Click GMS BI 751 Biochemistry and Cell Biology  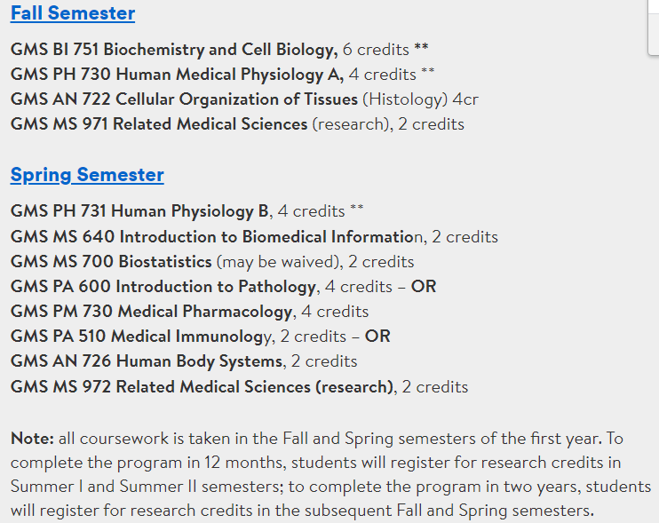coord(174,50)
